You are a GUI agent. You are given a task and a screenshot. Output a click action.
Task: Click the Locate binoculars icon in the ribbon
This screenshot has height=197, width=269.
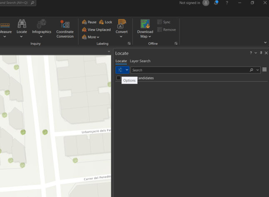pyautogui.click(x=22, y=24)
